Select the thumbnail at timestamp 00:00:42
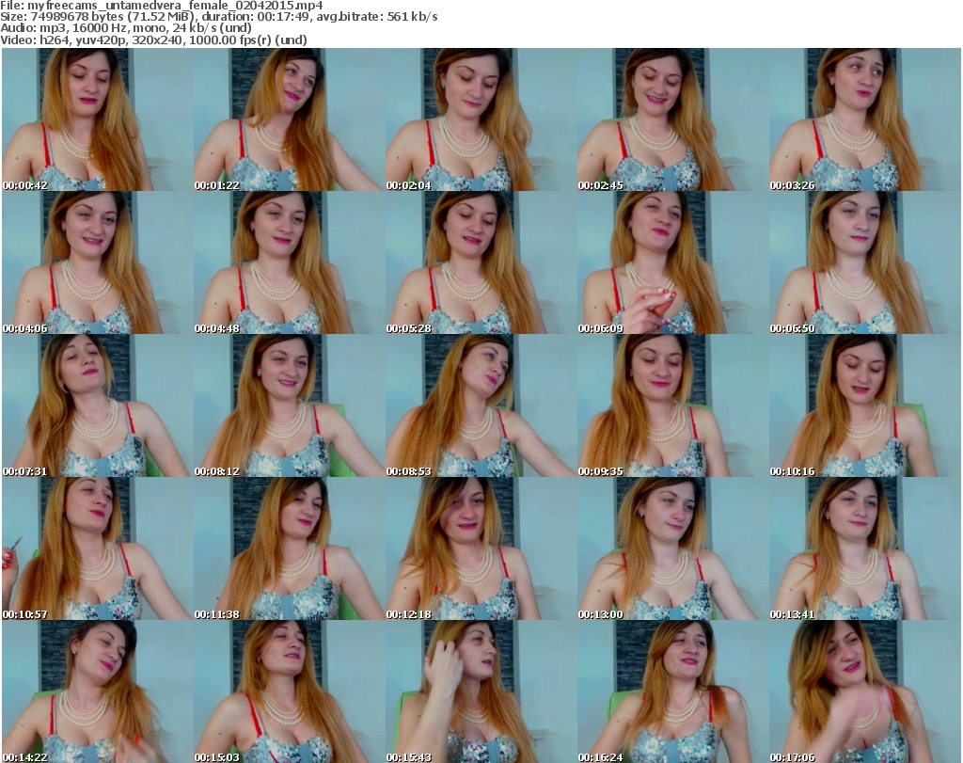 [98, 119]
